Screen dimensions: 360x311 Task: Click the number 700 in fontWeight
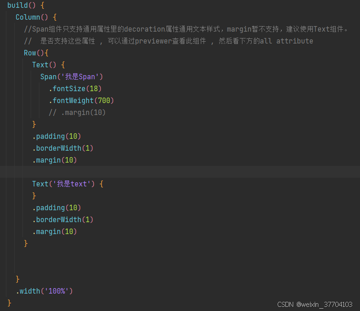(x=104, y=101)
